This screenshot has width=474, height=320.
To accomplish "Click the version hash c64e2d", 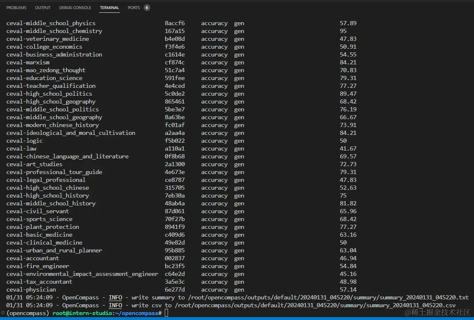I will 175,274.
